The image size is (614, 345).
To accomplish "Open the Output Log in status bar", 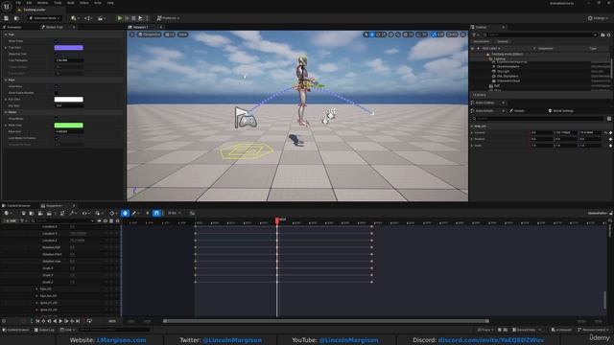I will (x=44, y=330).
